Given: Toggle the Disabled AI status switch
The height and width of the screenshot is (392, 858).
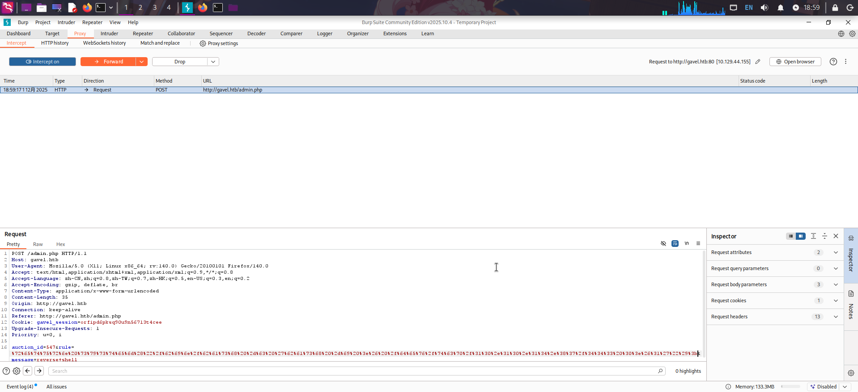Looking at the screenshot, I should click(x=823, y=387).
